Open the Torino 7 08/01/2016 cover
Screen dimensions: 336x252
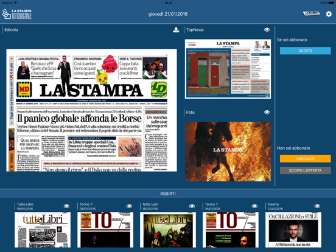(x=105, y=229)
